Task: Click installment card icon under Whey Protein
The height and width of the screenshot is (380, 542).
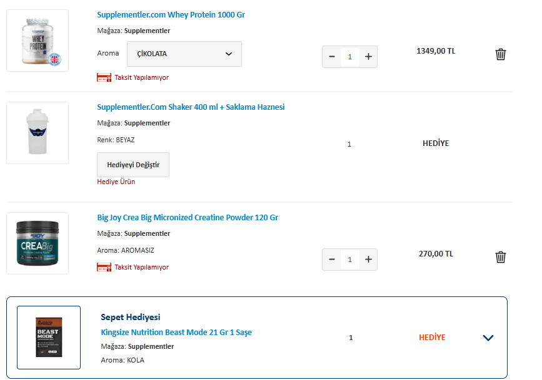Action: point(104,78)
